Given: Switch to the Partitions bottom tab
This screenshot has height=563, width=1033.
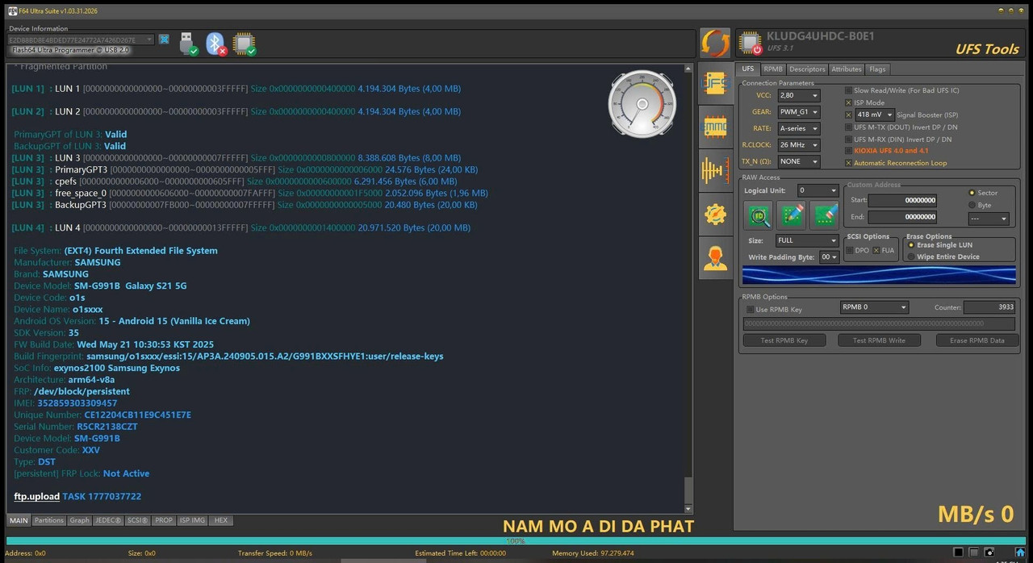Looking at the screenshot, I should [48, 520].
